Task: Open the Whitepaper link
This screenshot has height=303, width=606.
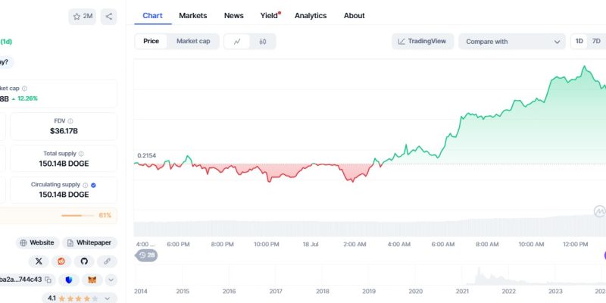Action: [89, 242]
